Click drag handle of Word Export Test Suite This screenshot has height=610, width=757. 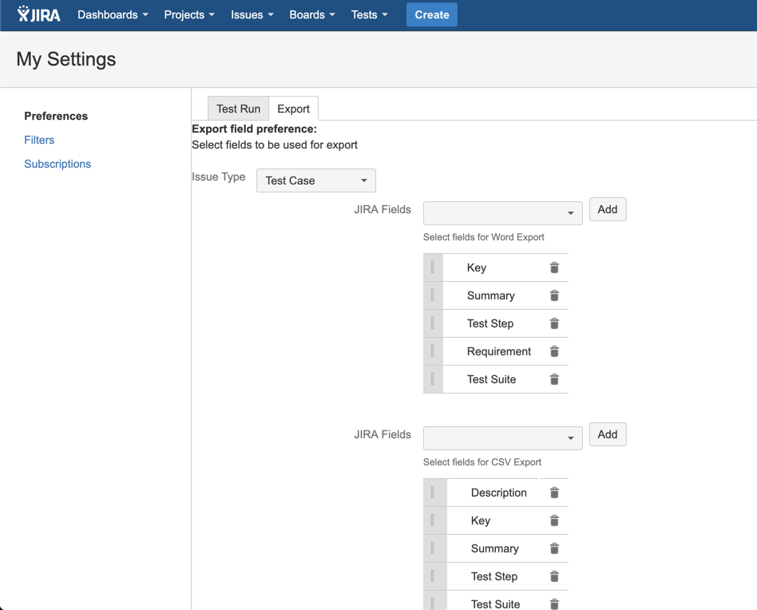(433, 379)
